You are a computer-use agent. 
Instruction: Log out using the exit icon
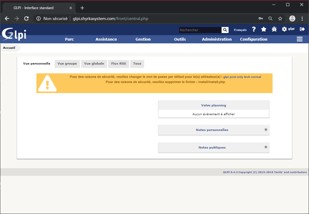pyautogui.click(x=302, y=29)
